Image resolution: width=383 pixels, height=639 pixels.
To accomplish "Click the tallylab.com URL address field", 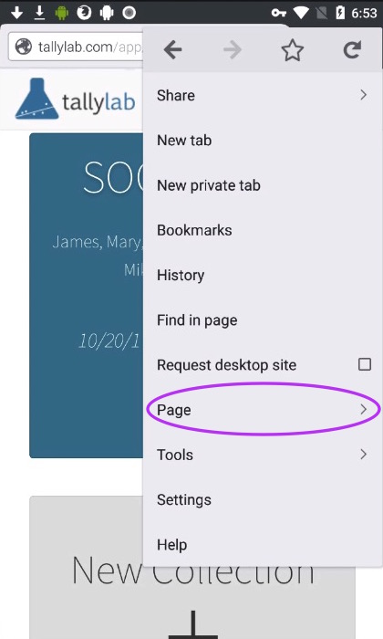I will point(76,47).
